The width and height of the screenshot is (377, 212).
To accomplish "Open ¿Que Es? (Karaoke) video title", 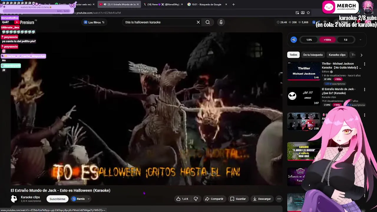I will coord(338,91).
